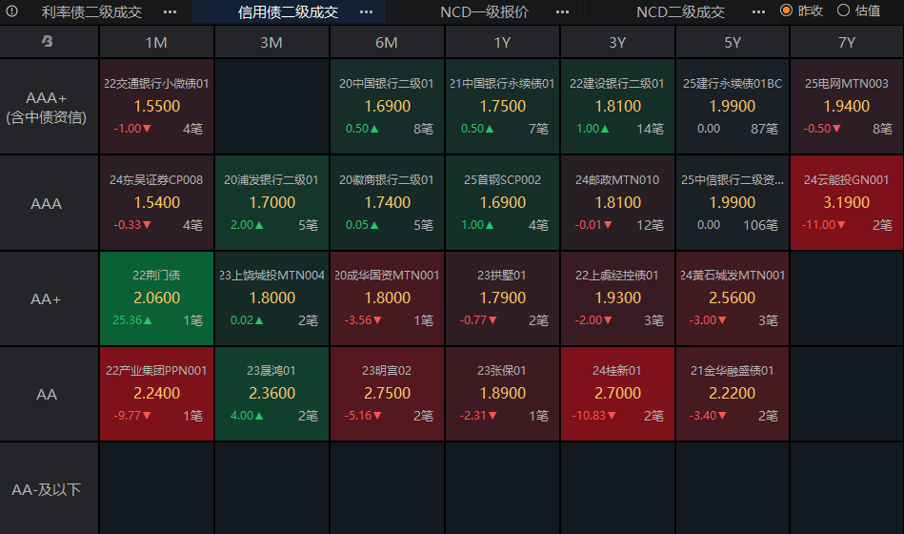This screenshot has width=904, height=534.
Task: Select the 25电网MTN003 cell
Action: click(846, 106)
